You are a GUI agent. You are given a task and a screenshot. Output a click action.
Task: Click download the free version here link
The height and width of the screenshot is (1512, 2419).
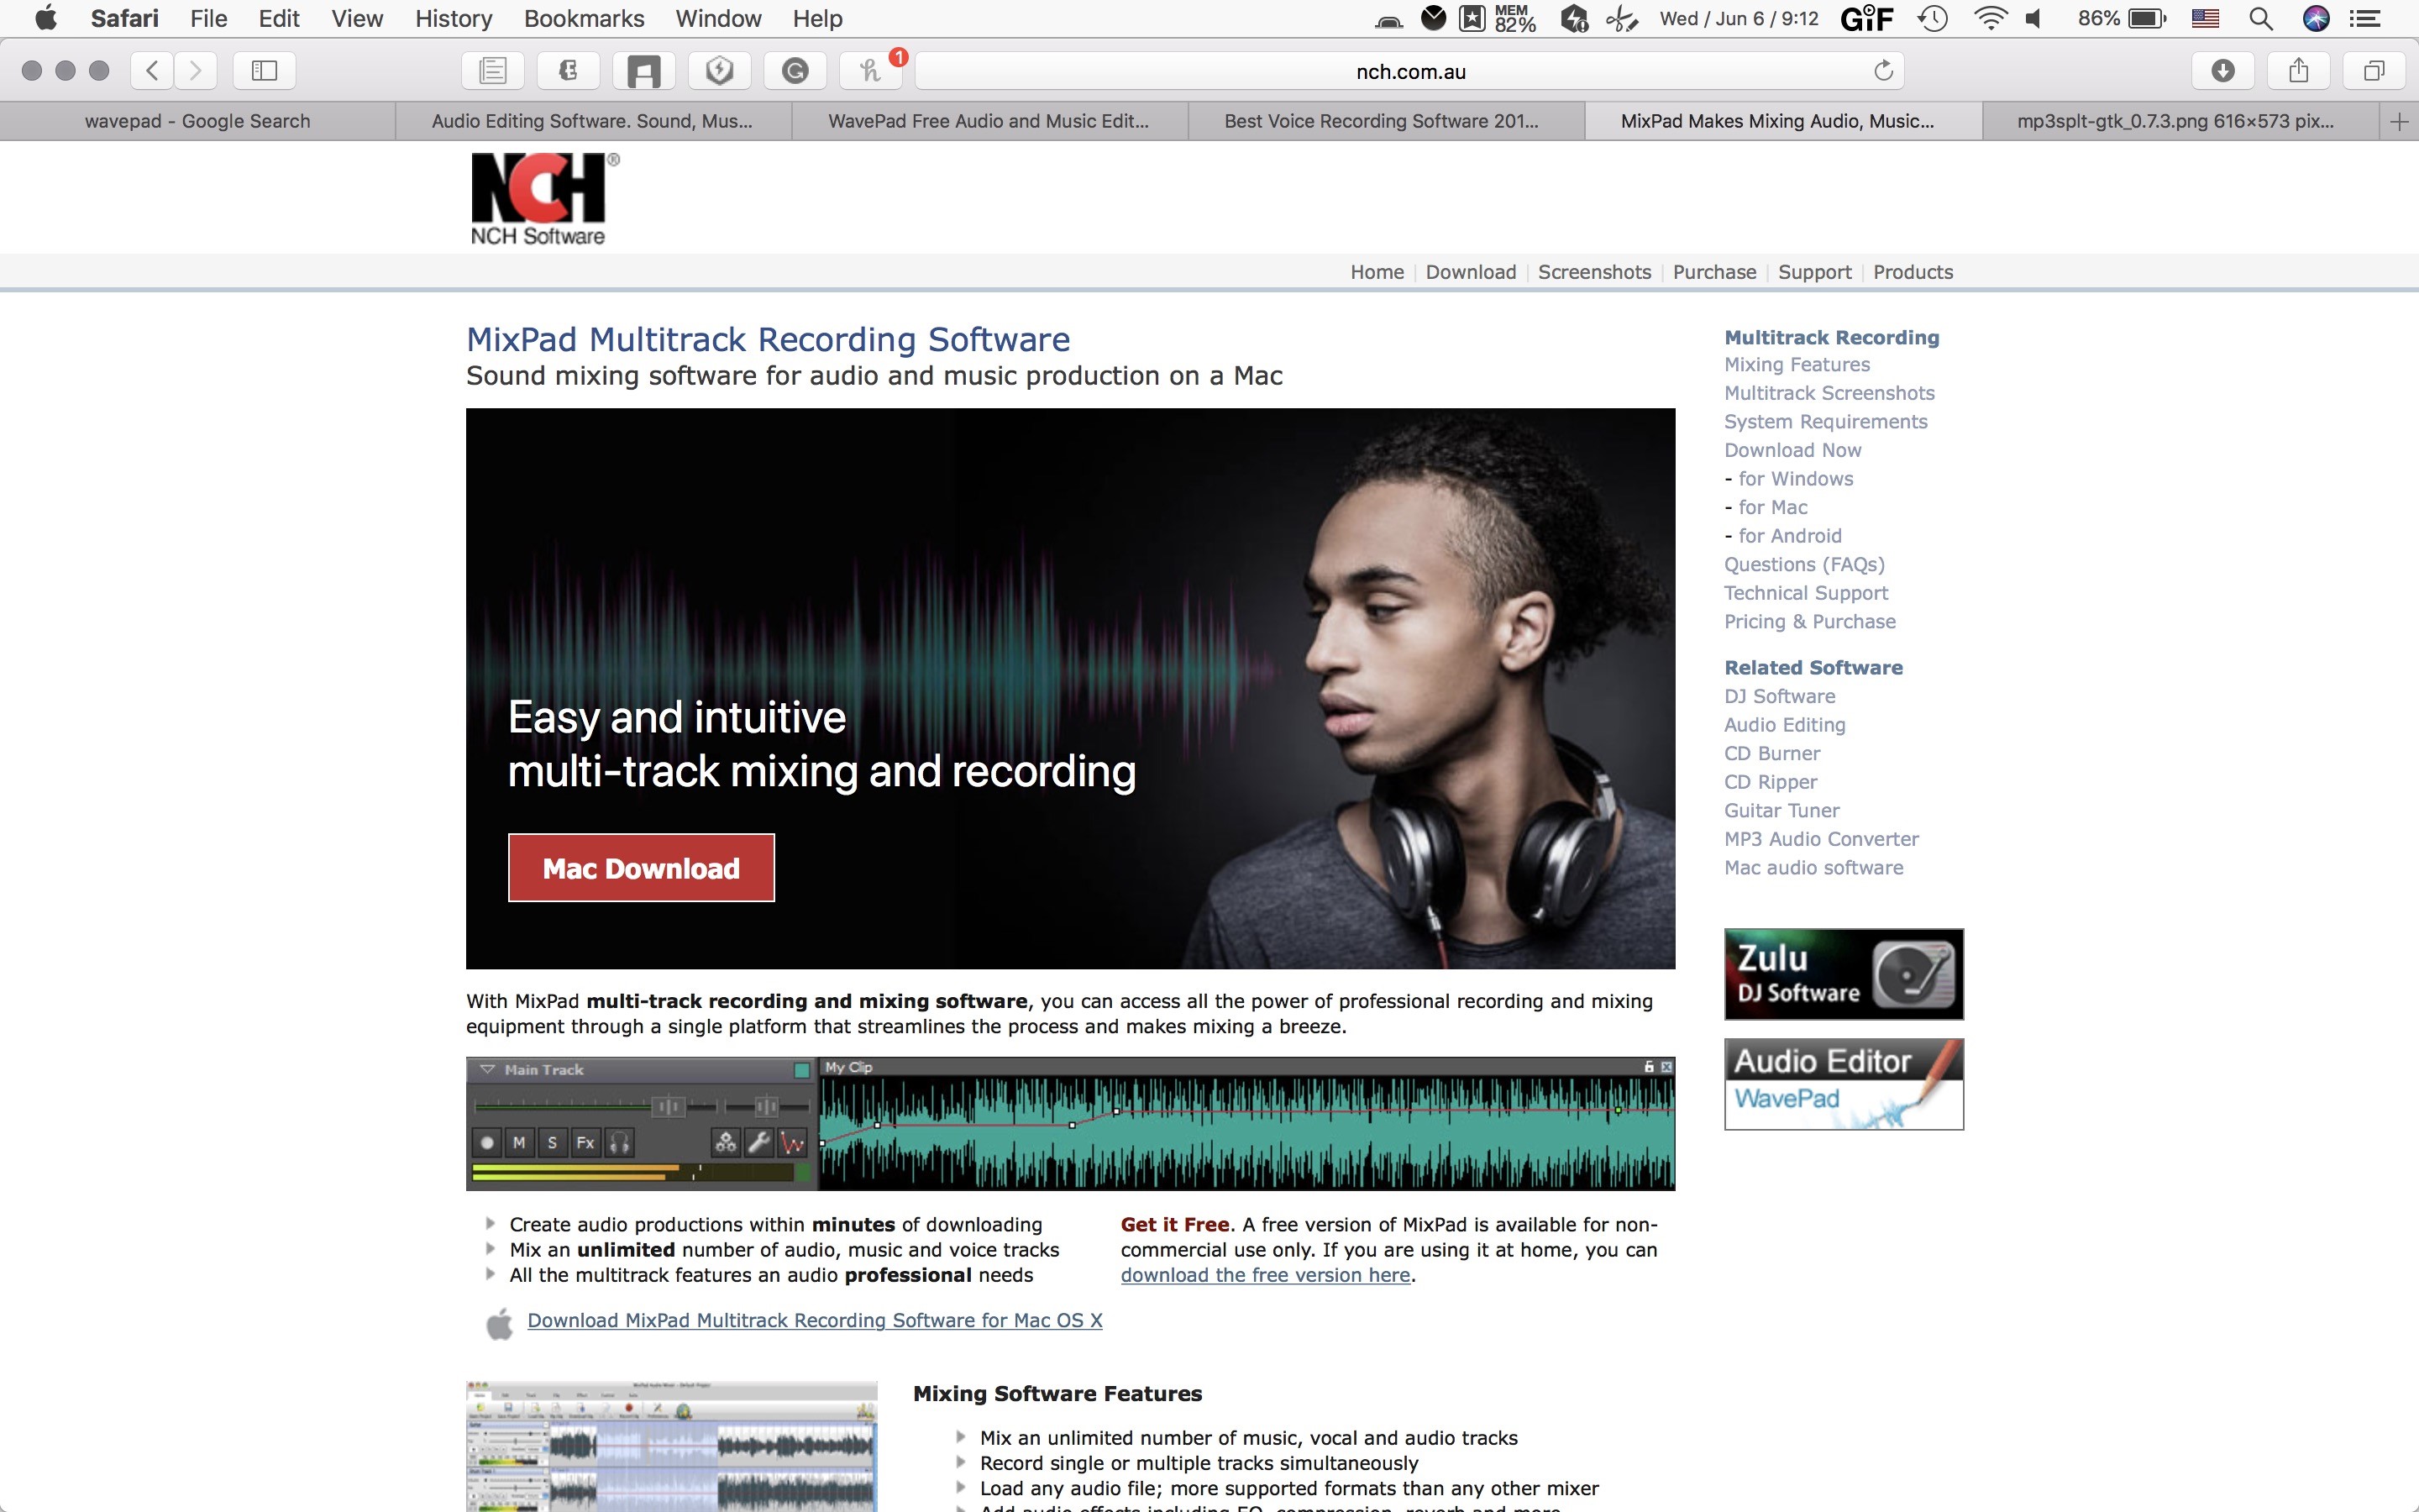1264,1275
